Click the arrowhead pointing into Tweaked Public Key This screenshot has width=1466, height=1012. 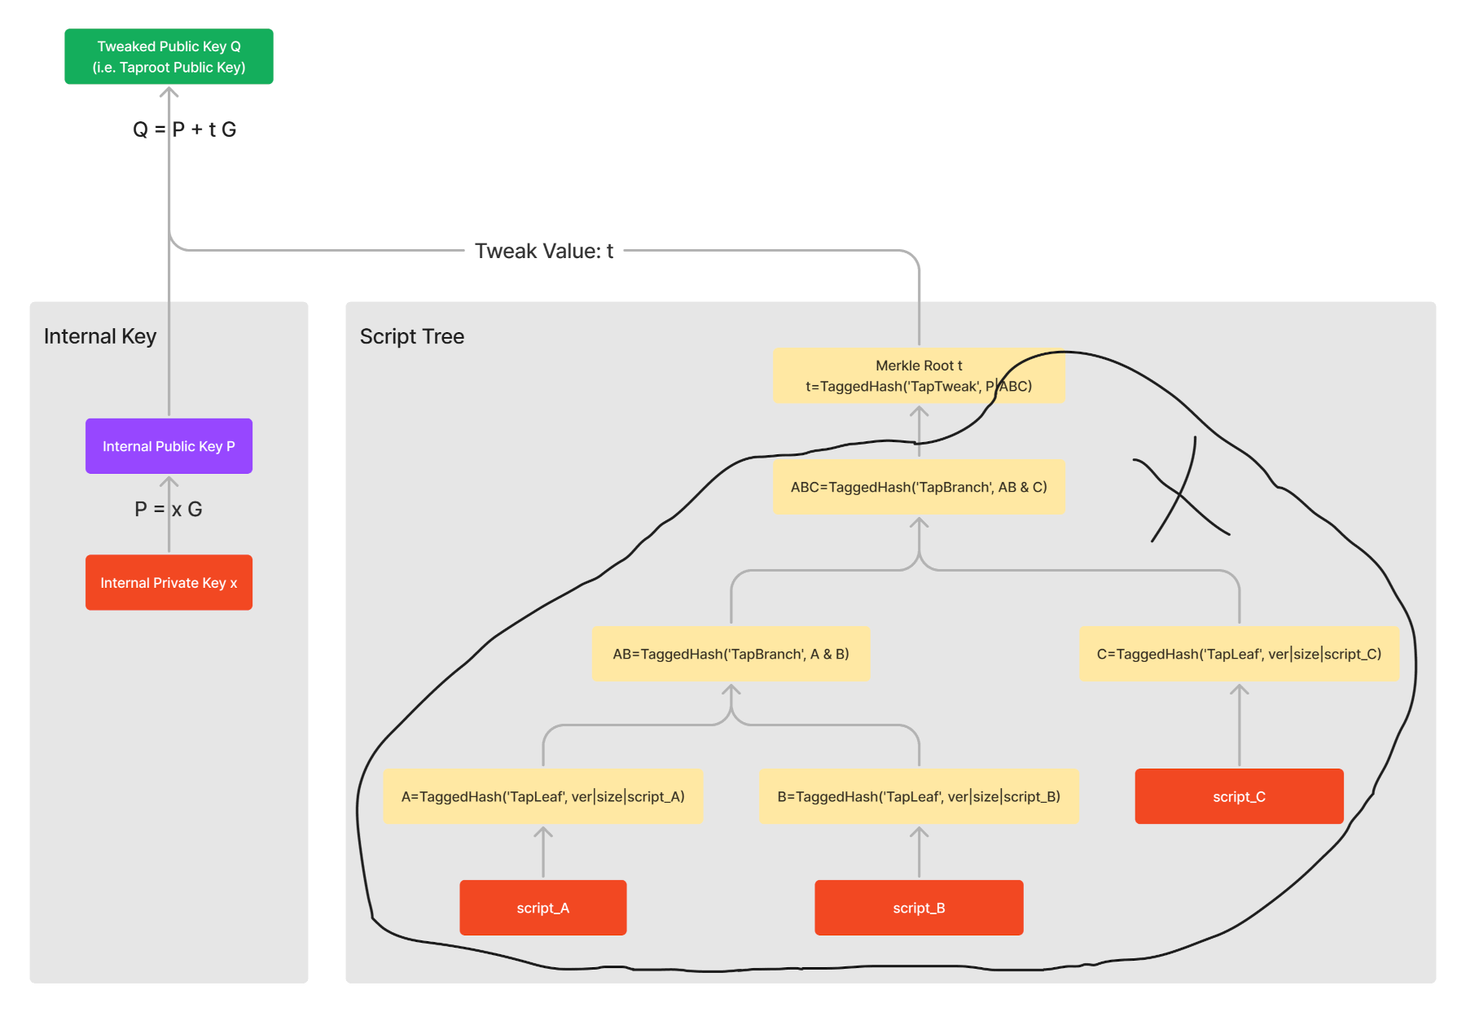click(169, 92)
